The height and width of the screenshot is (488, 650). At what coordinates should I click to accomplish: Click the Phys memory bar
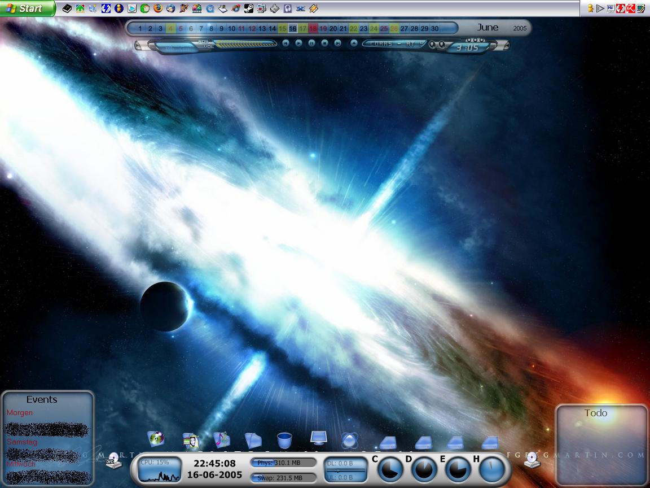pos(283,463)
